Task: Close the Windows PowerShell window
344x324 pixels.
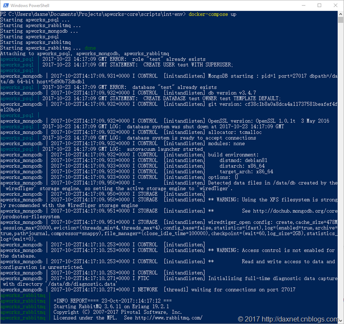Action: (336, 5)
